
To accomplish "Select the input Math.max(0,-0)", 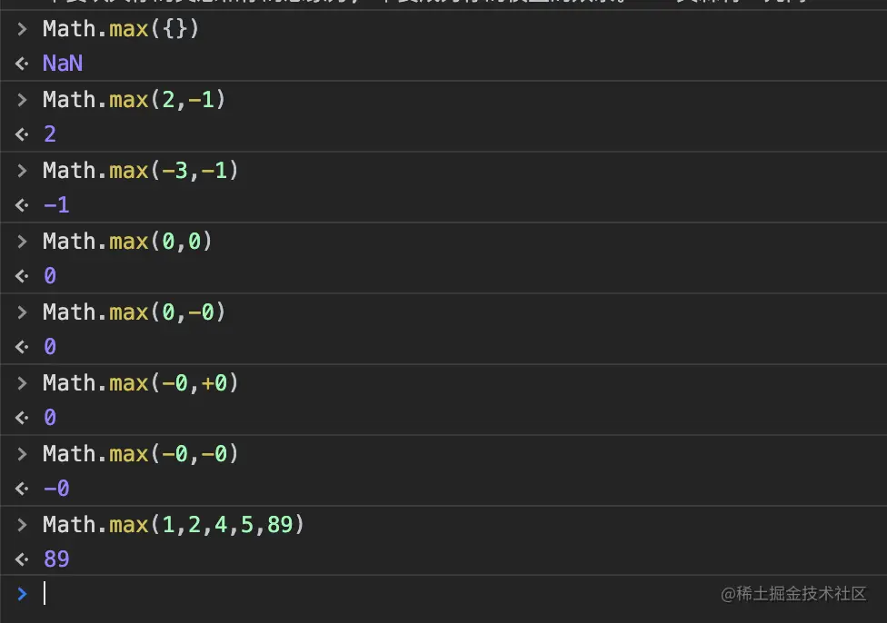I will (x=135, y=312).
